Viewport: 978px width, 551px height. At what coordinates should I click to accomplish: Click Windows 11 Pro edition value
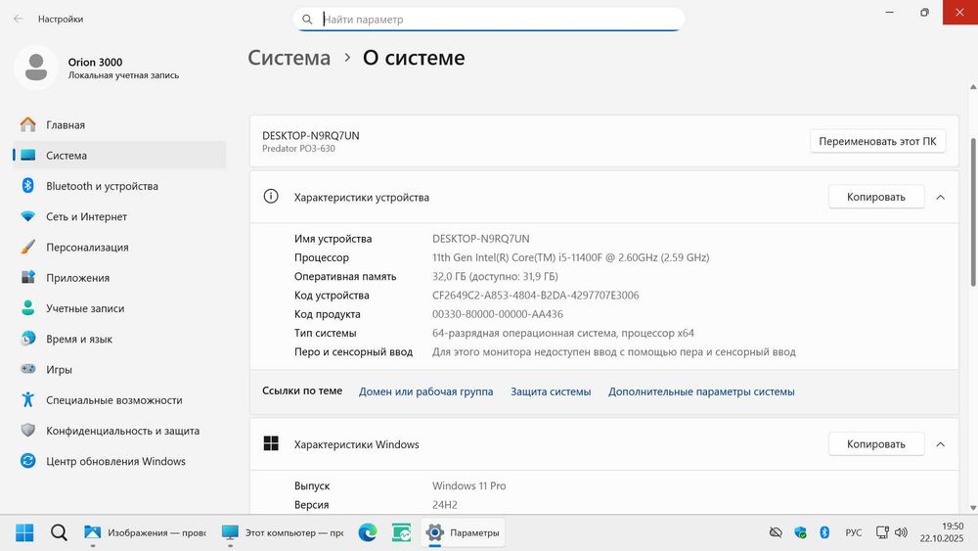point(469,485)
